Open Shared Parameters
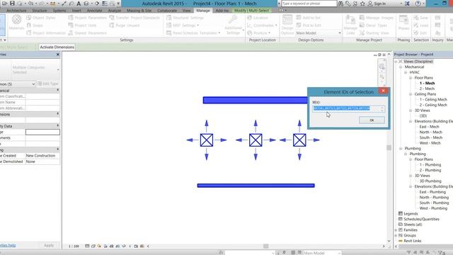The width and height of the screenshot is (453, 255). tap(88, 33)
